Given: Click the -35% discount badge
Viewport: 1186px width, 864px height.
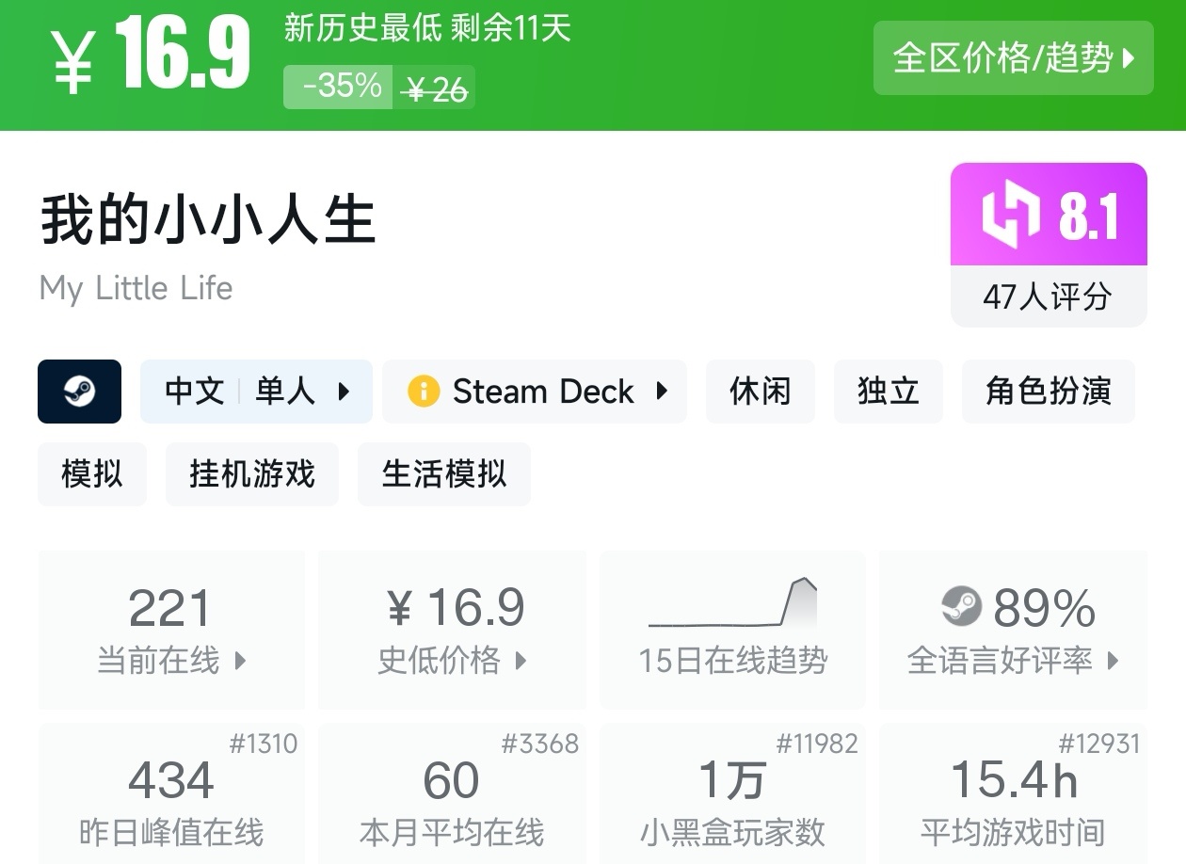Looking at the screenshot, I should pos(339,88).
